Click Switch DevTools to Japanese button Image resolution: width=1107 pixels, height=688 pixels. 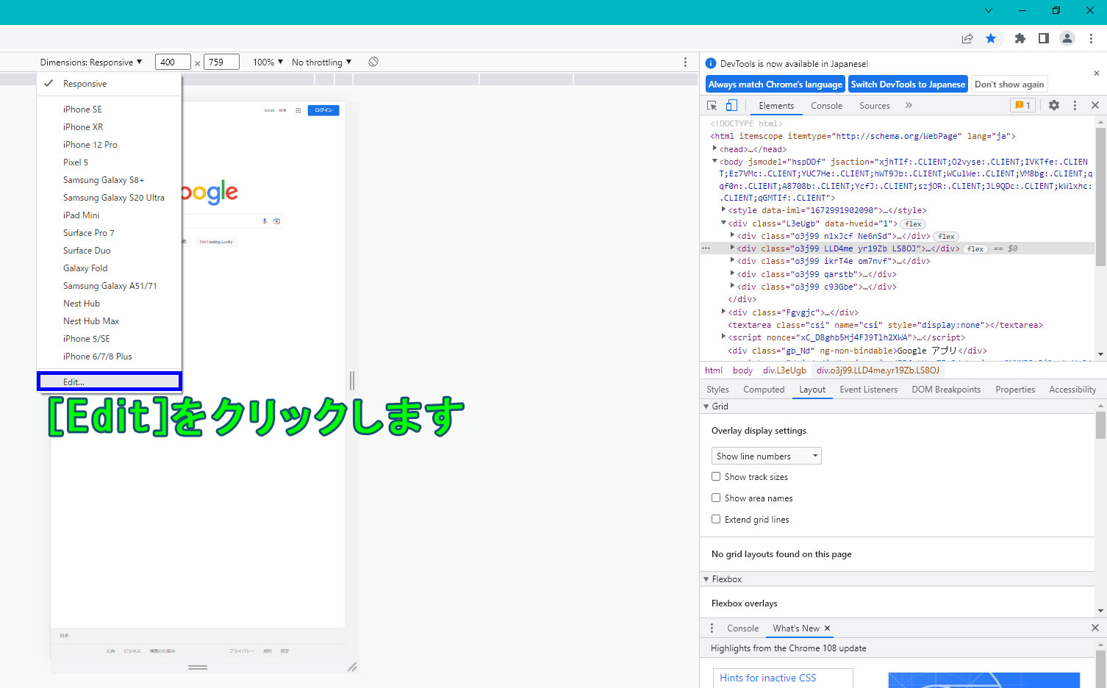pyautogui.click(x=908, y=85)
